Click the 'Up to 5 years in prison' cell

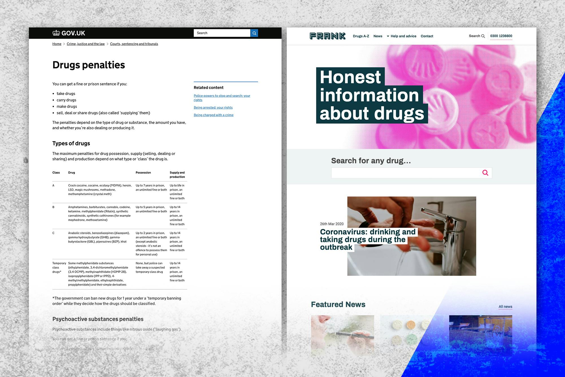click(151, 209)
